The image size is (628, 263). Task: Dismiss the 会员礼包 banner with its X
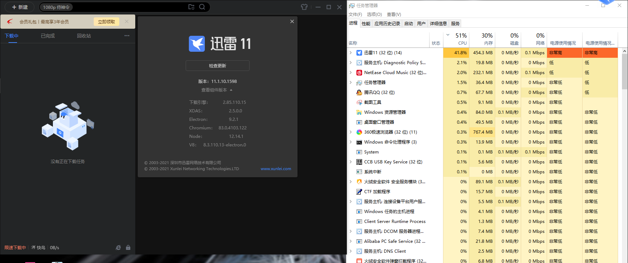[127, 22]
